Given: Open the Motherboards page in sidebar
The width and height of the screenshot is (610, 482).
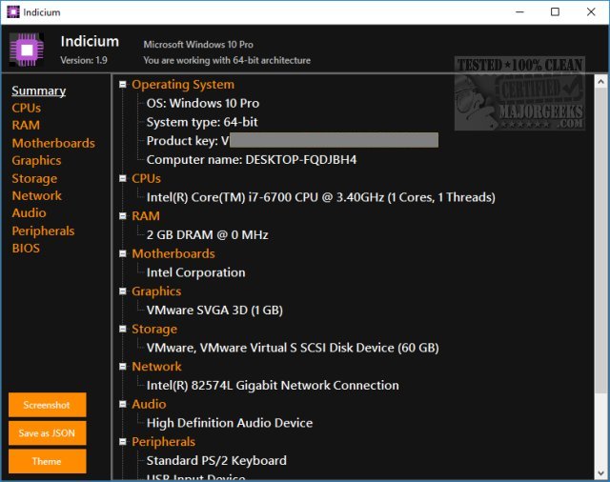Looking at the screenshot, I should point(53,143).
